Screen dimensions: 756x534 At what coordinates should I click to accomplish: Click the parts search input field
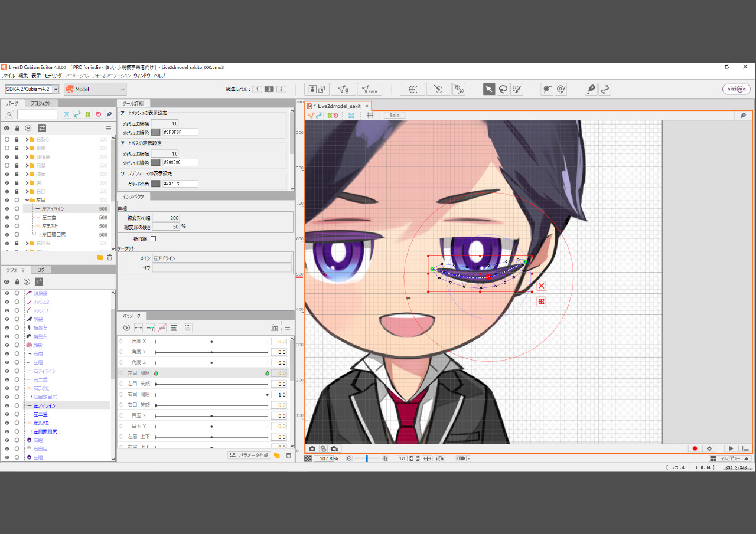[x=37, y=114]
